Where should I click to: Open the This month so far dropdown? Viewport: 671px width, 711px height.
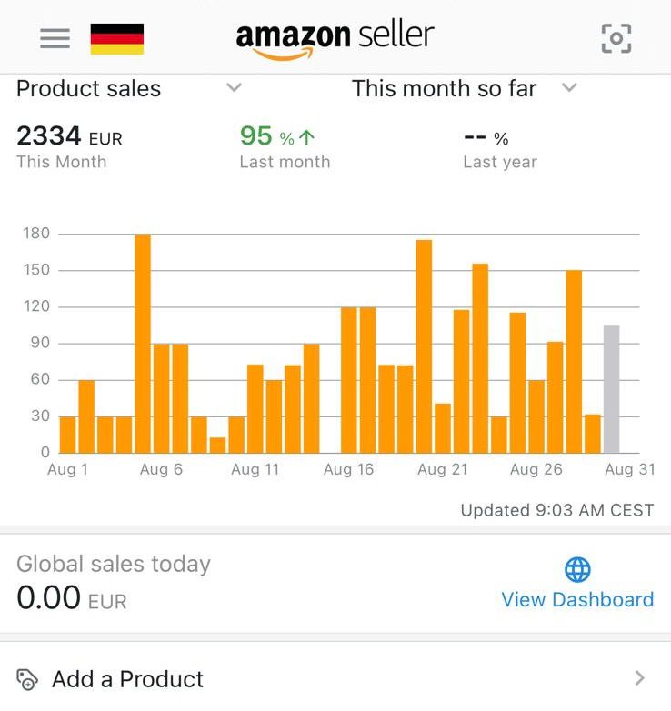(569, 88)
